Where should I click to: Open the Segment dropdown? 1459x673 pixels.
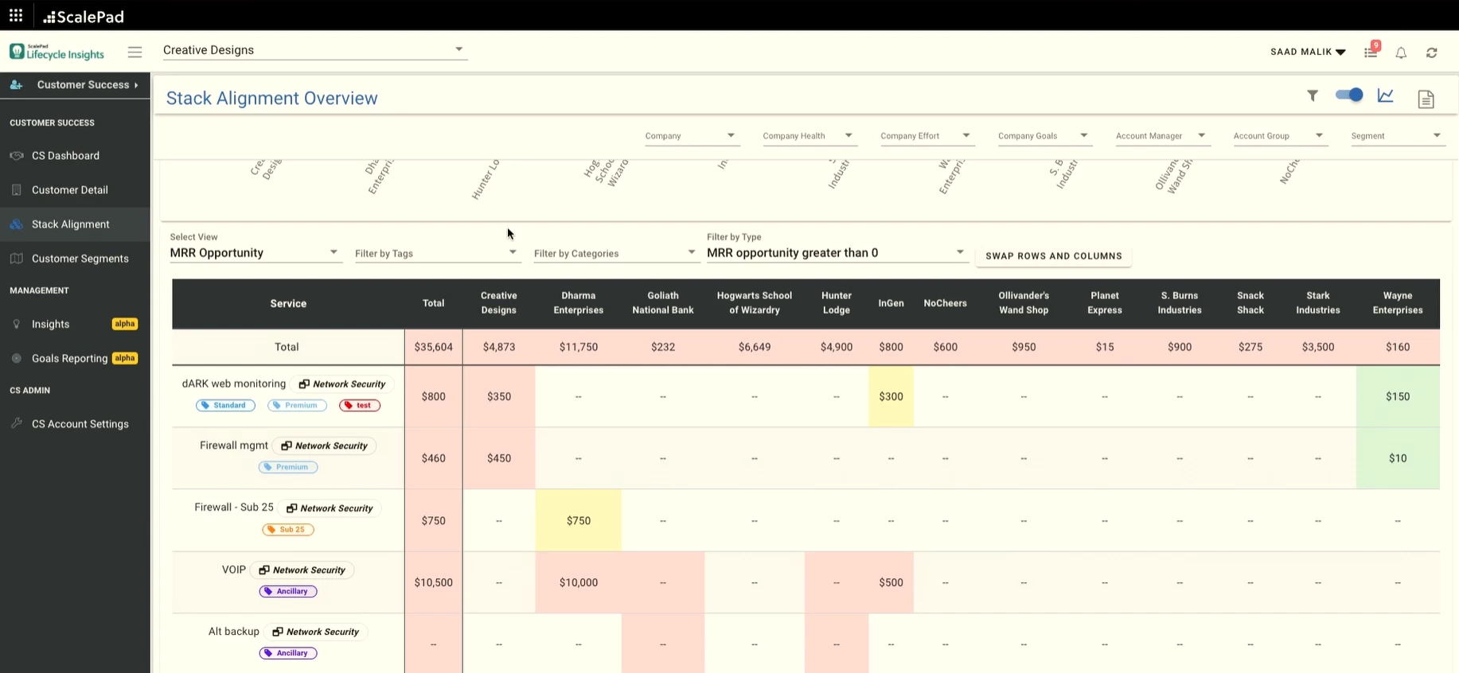coord(1397,136)
